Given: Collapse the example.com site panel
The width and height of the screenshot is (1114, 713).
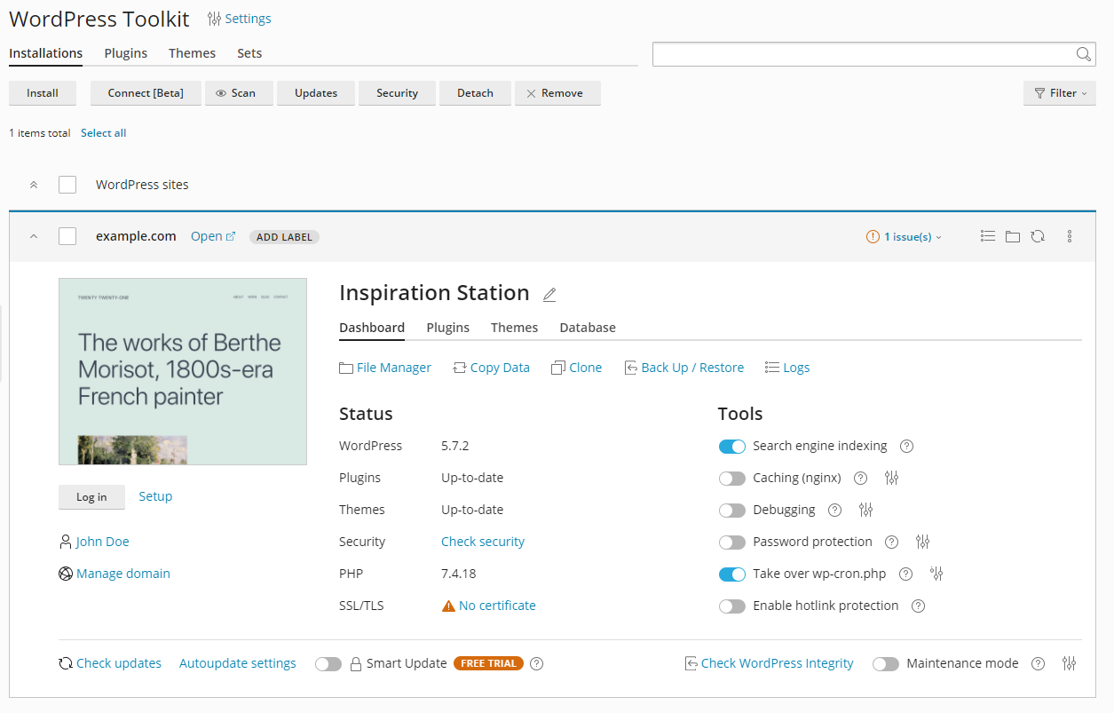Looking at the screenshot, I should click(34, 236).
